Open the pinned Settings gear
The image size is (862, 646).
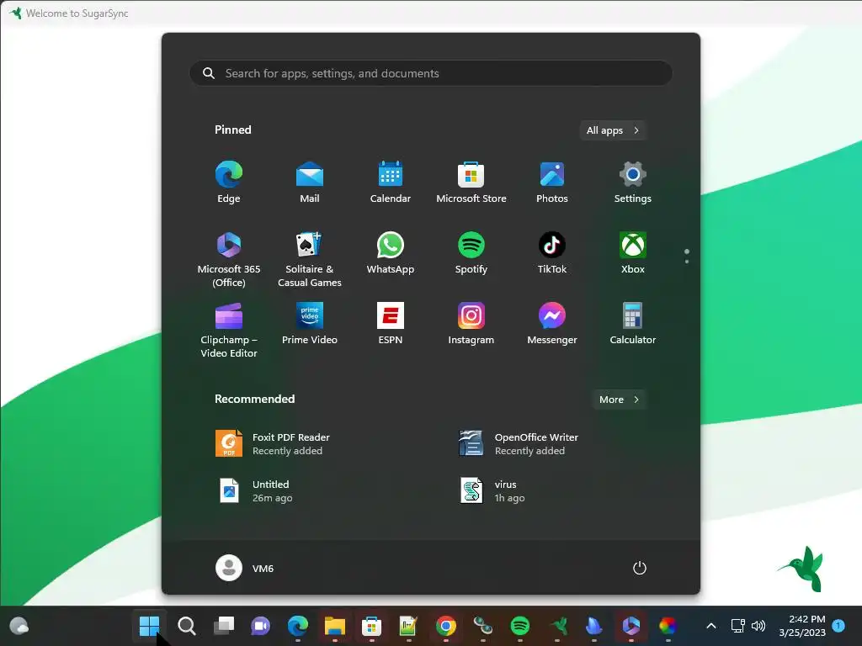point(633,183)
